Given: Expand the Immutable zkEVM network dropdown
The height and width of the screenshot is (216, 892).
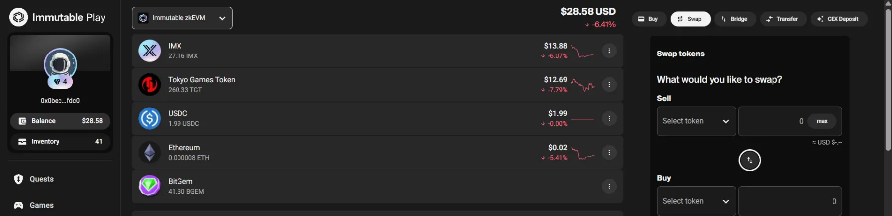Looking at the screenshot, I should pyautogui.click(x=182, y=18).
